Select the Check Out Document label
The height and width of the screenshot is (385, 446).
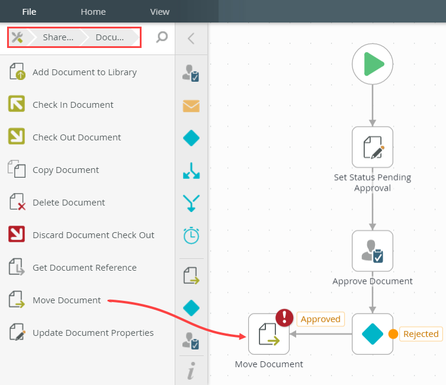(76, 137)
